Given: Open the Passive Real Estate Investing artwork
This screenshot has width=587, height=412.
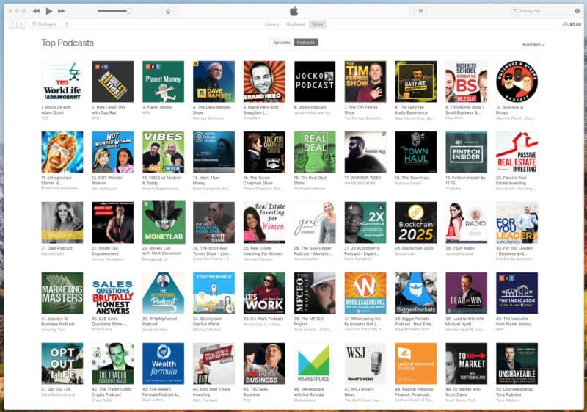Looking at the screenshot, I should [517, 152].
